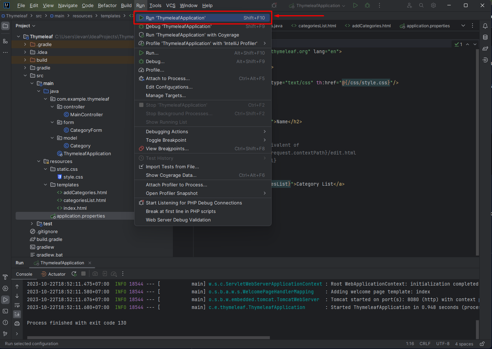Toggle read-only lock in status bar
492x349 pixels.
click(482, 344)
